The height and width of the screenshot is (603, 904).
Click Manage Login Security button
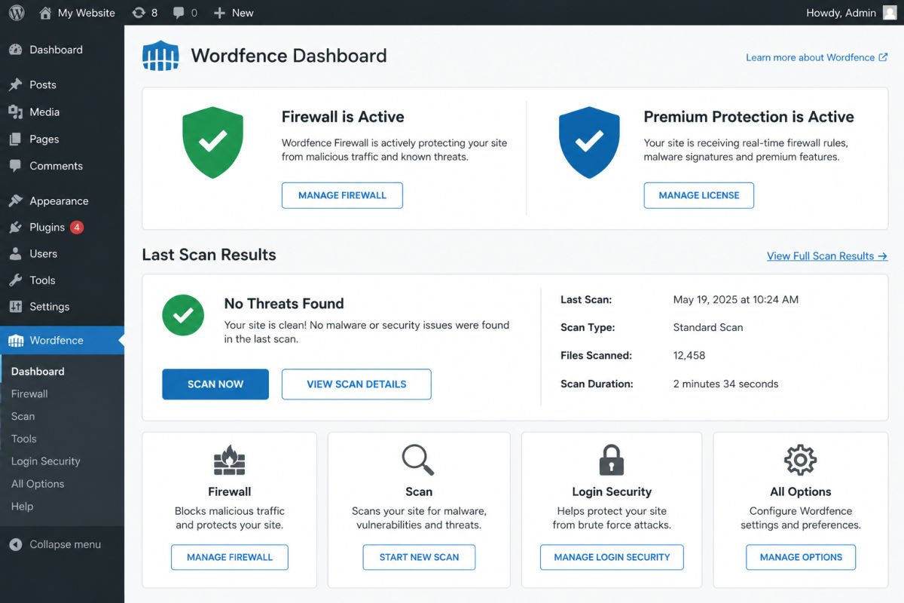point(612,557)
